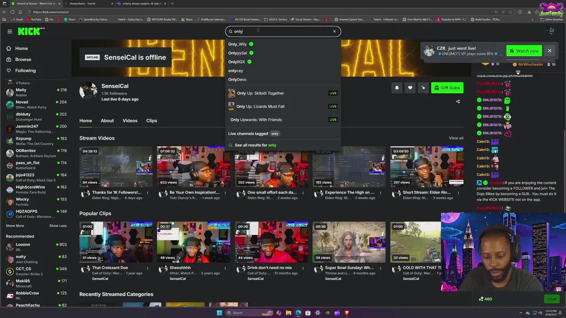The image size is (566, 318).
Task: Open options menu for 'Be Your Own Inspiration' video
Action: click(226, 193)
